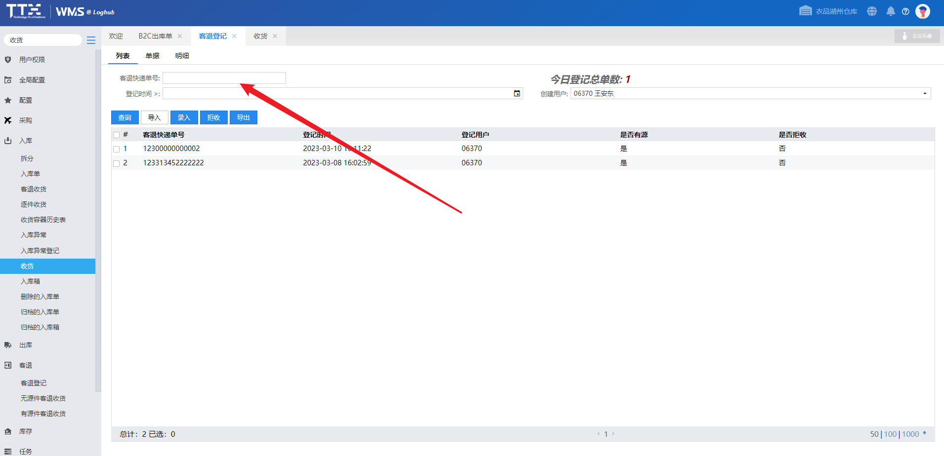
Task: Click the 客退快递单号 input field
Action: pos(224,78)
